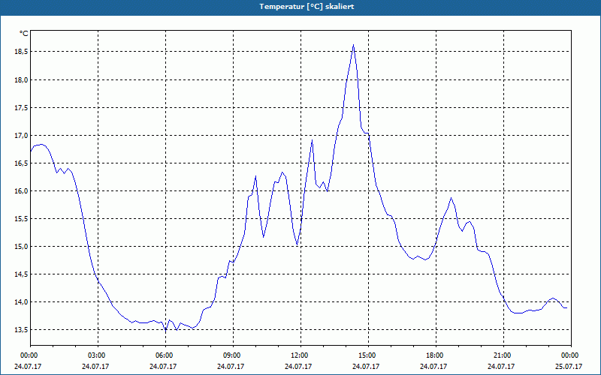Click the curve's highest peak above 18,5
Viewport: 601px width, 375px height.
tap(353, 45)
